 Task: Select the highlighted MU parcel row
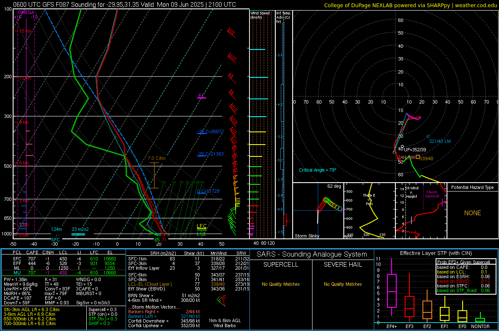[x=64, y=273]
